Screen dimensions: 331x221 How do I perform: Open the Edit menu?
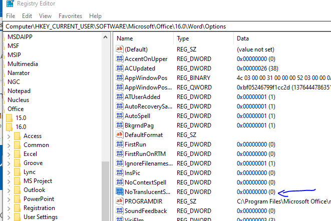click(x=27, y=16)
